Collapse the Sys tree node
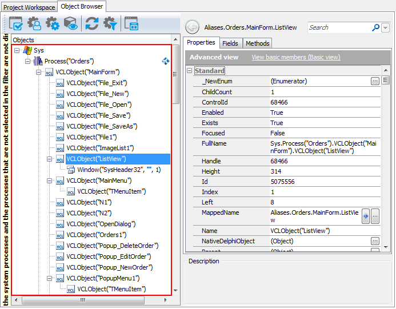Screen dimensions: 396x309 pyautogui.click(x=17, y=51)
